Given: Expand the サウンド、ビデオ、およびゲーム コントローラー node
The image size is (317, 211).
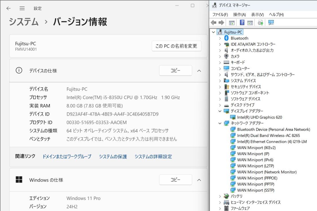Looking at the screenshot, I should (x=220, y=75).
